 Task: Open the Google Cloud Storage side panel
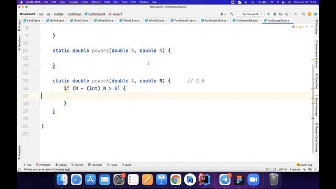317,137
